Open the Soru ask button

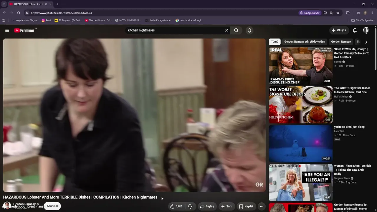[226, 206]
